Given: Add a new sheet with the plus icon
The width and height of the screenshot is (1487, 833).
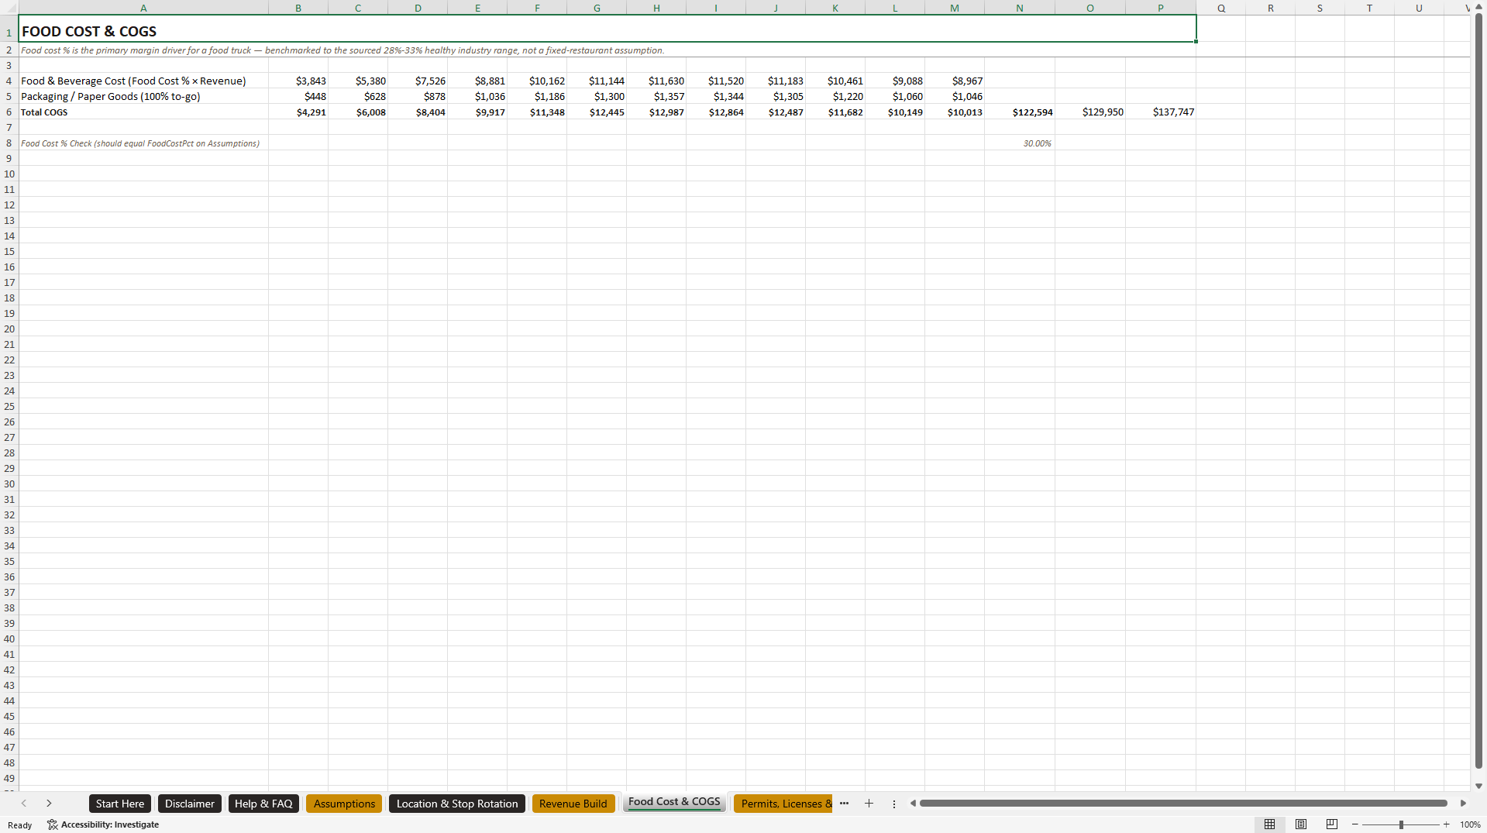Looking at the screenshot, I should (x=869, y=804).
